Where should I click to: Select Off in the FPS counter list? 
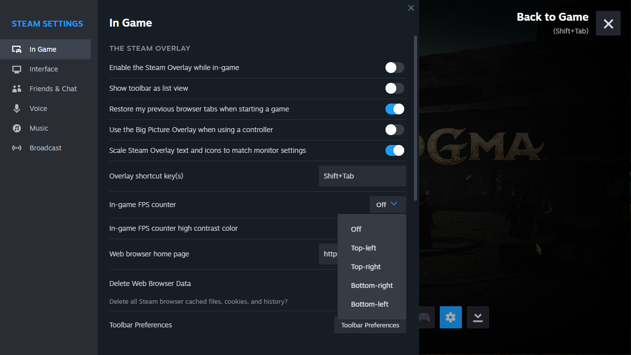click(x=356, y=229)
